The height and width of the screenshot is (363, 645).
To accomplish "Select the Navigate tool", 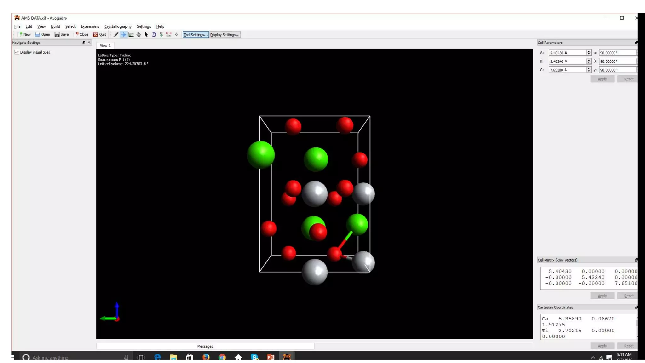I will pos(123,34).
